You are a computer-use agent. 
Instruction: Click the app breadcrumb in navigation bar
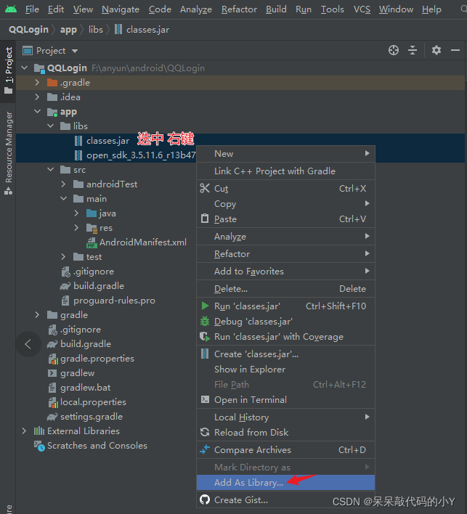point(68,30)
